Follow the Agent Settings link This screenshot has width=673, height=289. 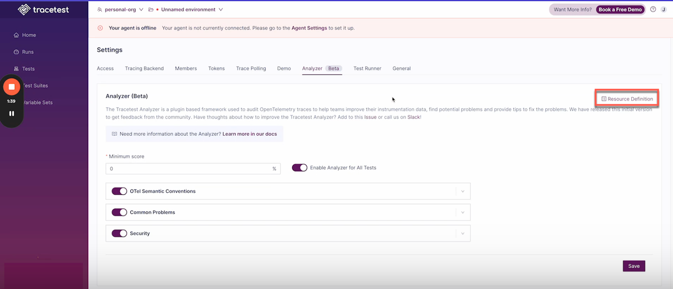[309, 28]
